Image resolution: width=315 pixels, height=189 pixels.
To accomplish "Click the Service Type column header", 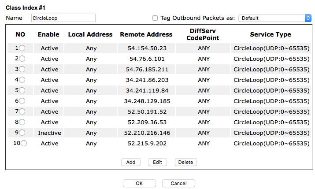I will (x=271, y=34).
